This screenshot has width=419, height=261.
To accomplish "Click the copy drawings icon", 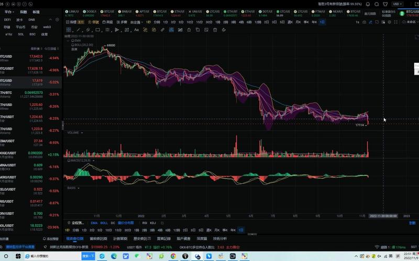I will click(x=198, y=30).
